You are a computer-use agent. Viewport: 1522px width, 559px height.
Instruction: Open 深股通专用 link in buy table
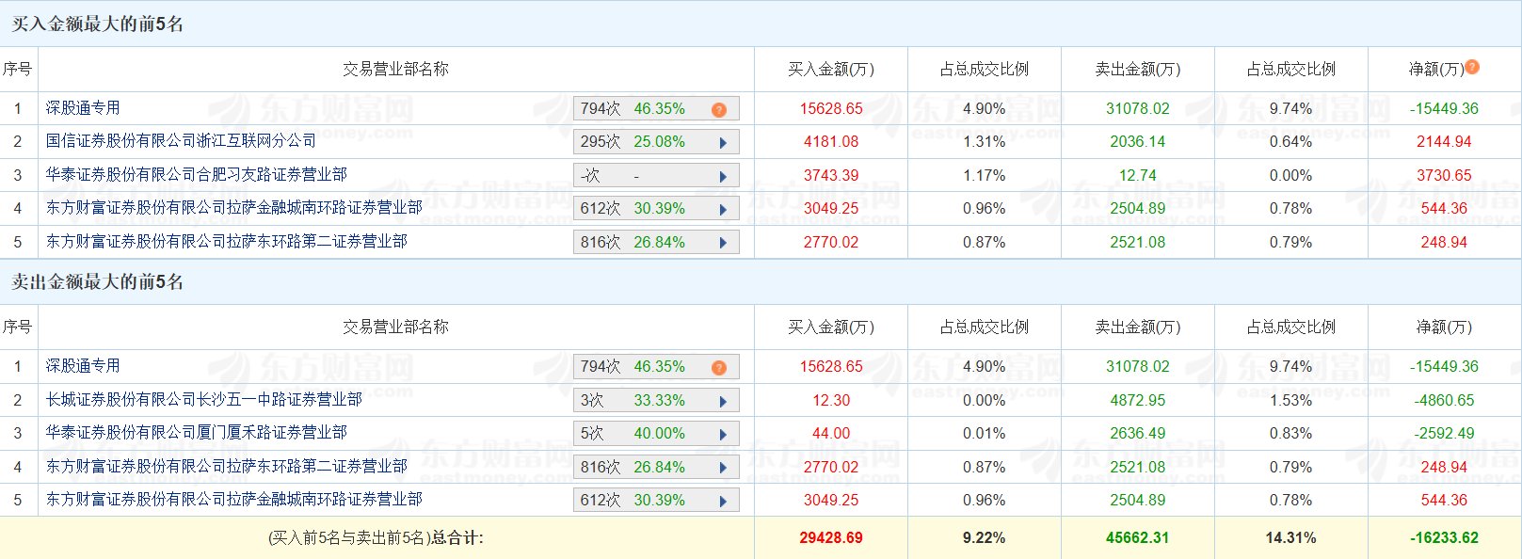(83, 108)
